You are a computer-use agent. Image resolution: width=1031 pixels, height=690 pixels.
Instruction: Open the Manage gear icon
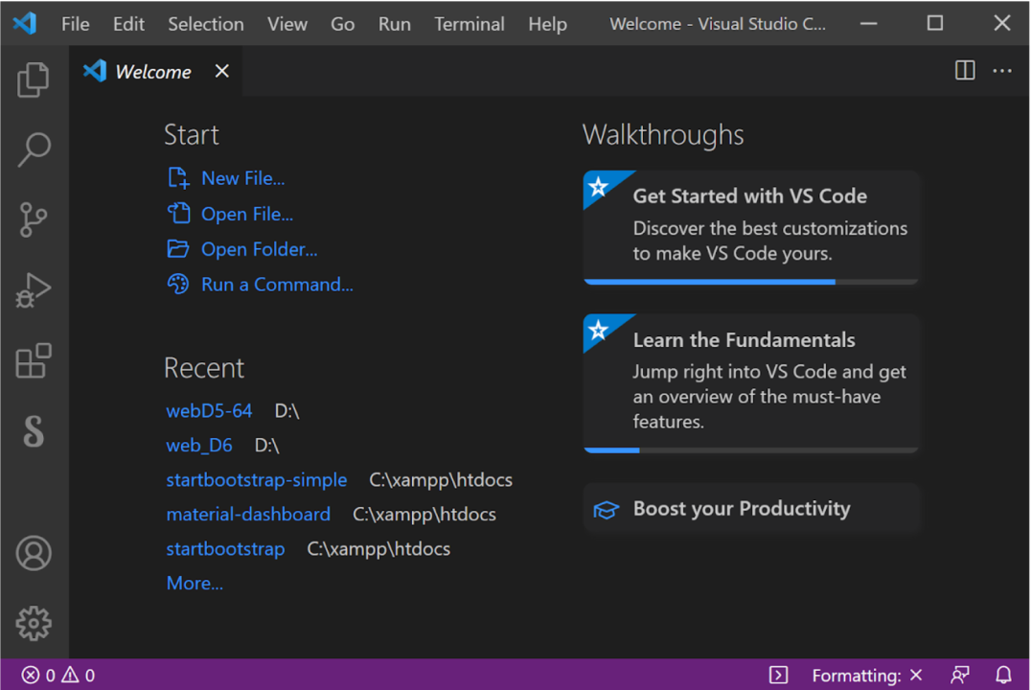(x=34, y=623)
